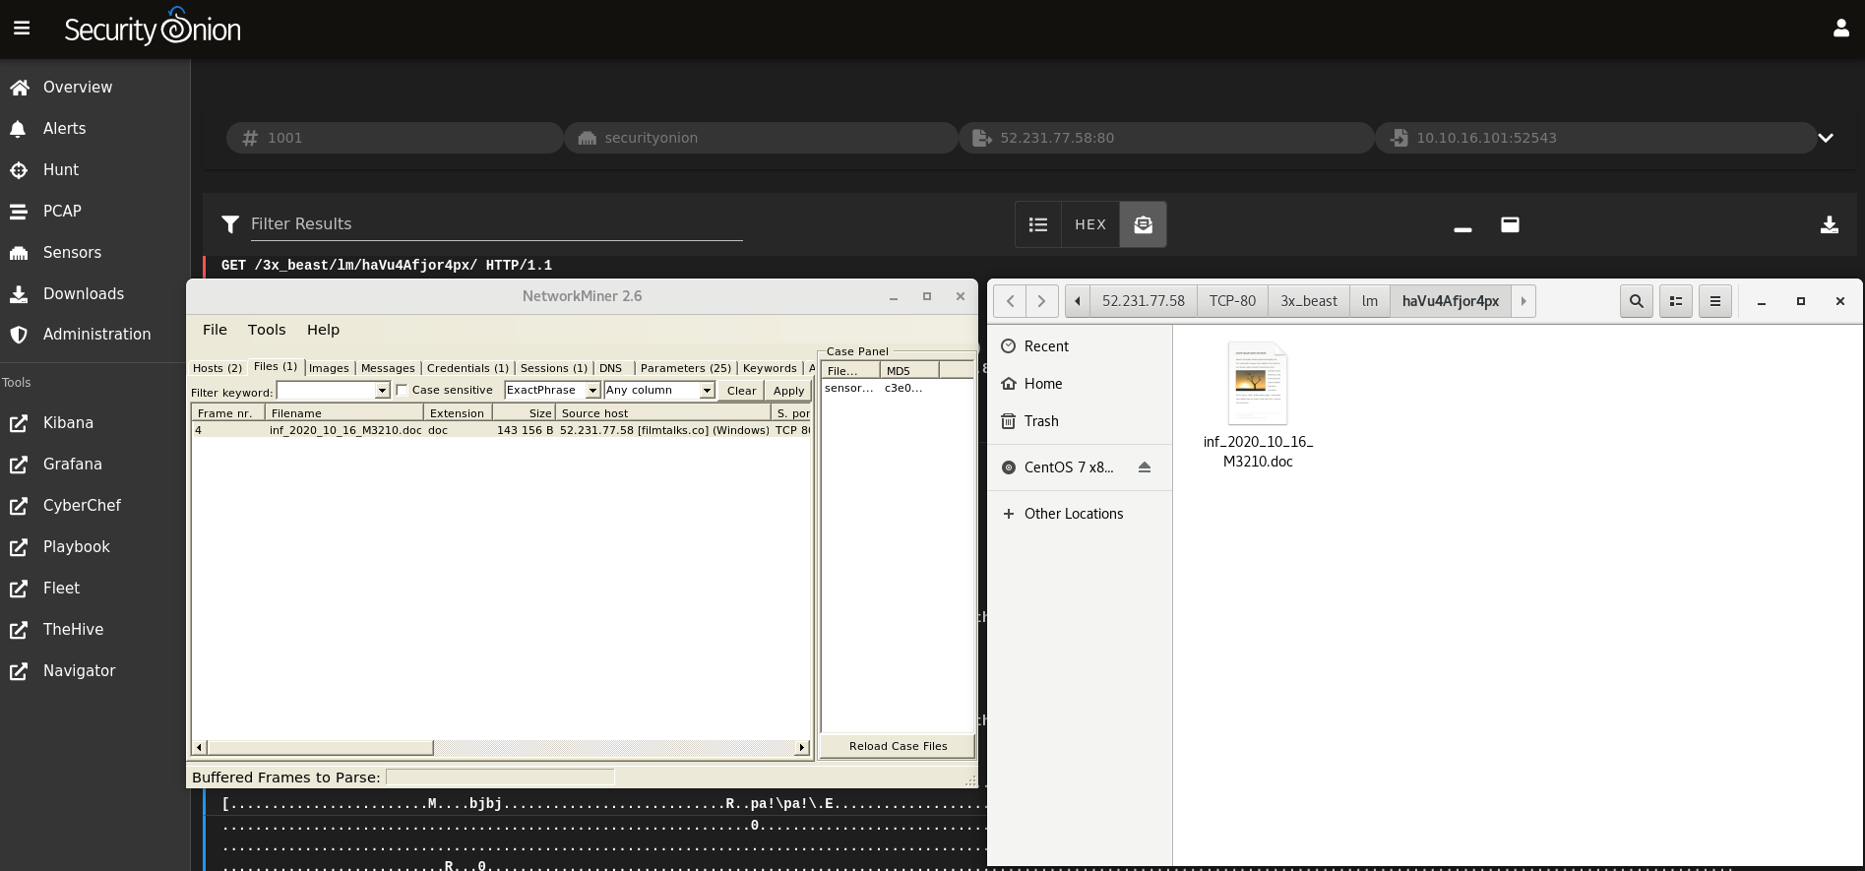Switch to Parameters (25) tab
Screen dimensions: 1865x871
click(686, 368)
